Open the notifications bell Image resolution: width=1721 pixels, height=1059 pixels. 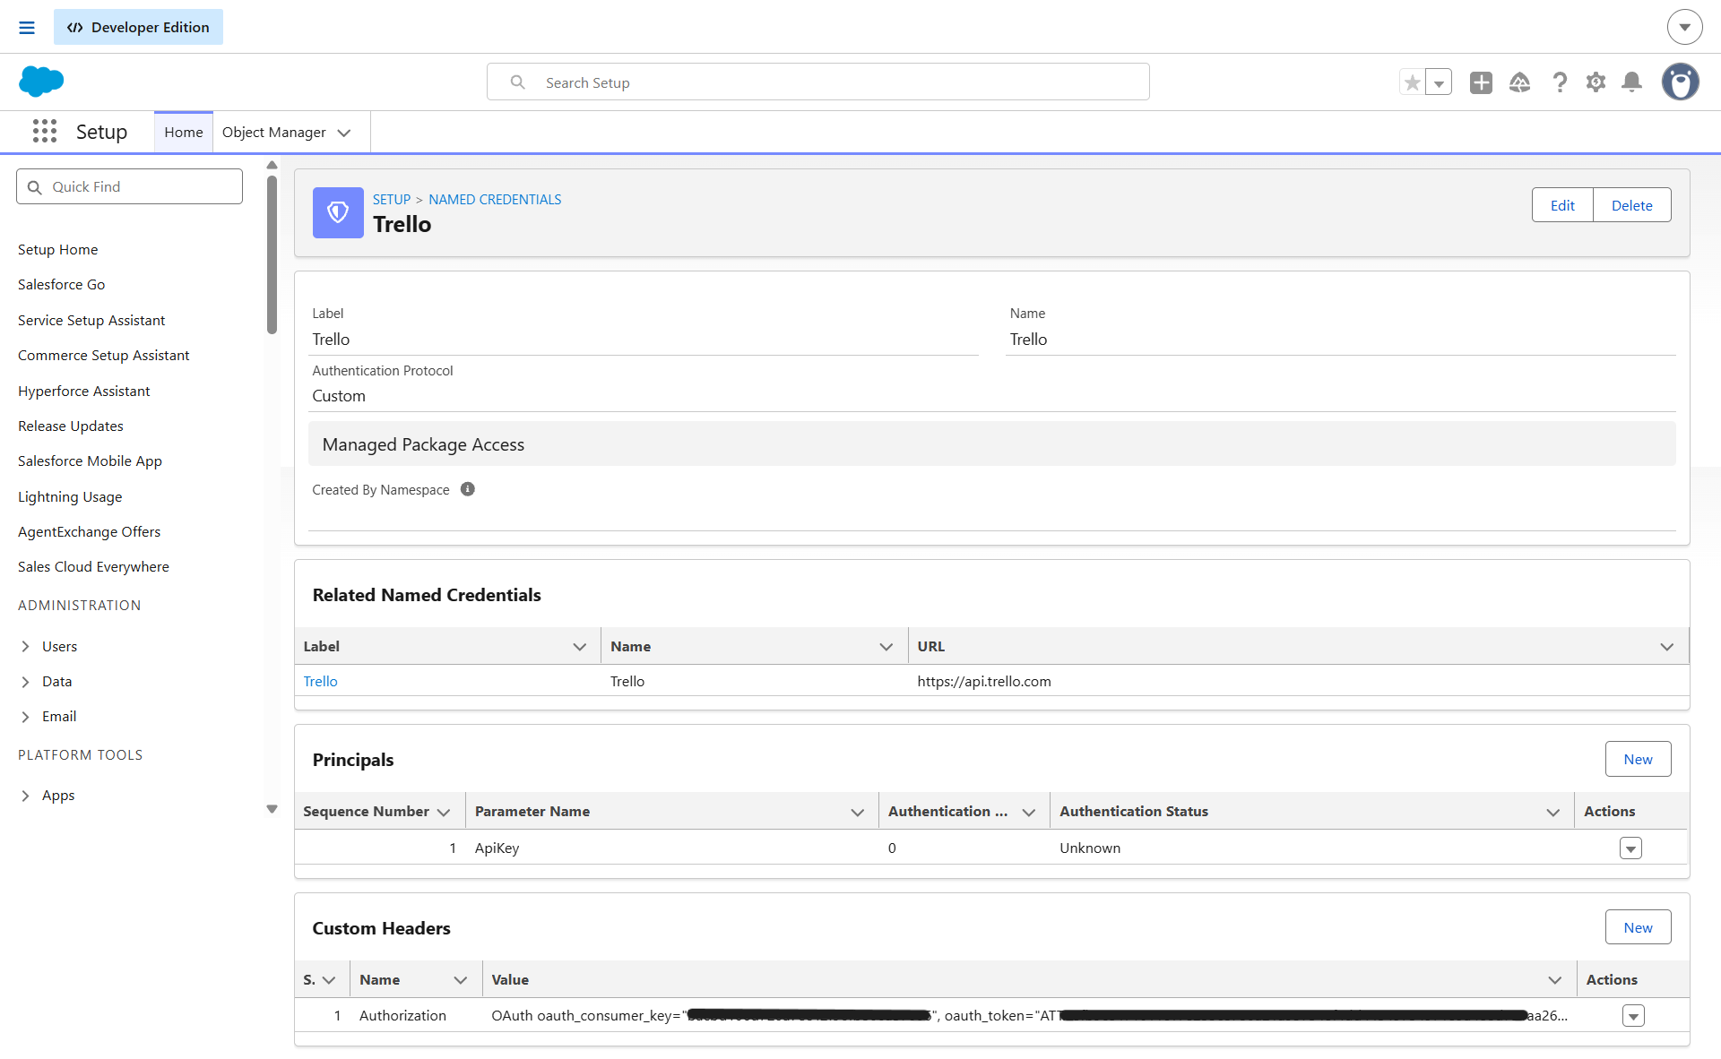1632,82
